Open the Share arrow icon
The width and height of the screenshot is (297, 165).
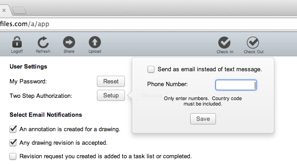[69, 42]
